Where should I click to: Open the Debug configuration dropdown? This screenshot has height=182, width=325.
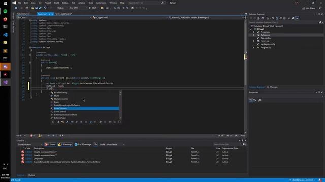click(x=62, y=8)
